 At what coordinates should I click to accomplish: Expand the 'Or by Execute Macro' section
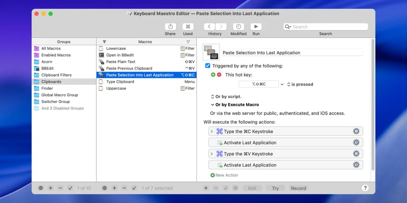coord(212,105)
